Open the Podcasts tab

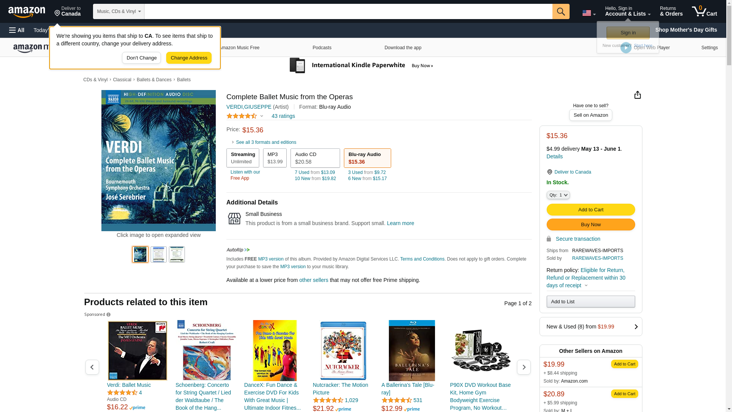[x=322, y=48]
